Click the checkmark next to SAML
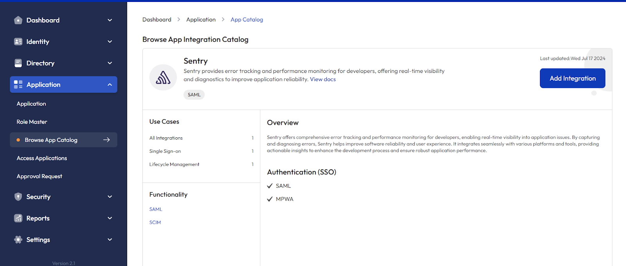The image size is (626, 266). [270, 186]
